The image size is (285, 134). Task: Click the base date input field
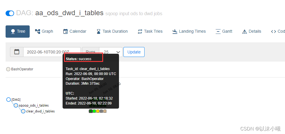[x=52, y=52]
